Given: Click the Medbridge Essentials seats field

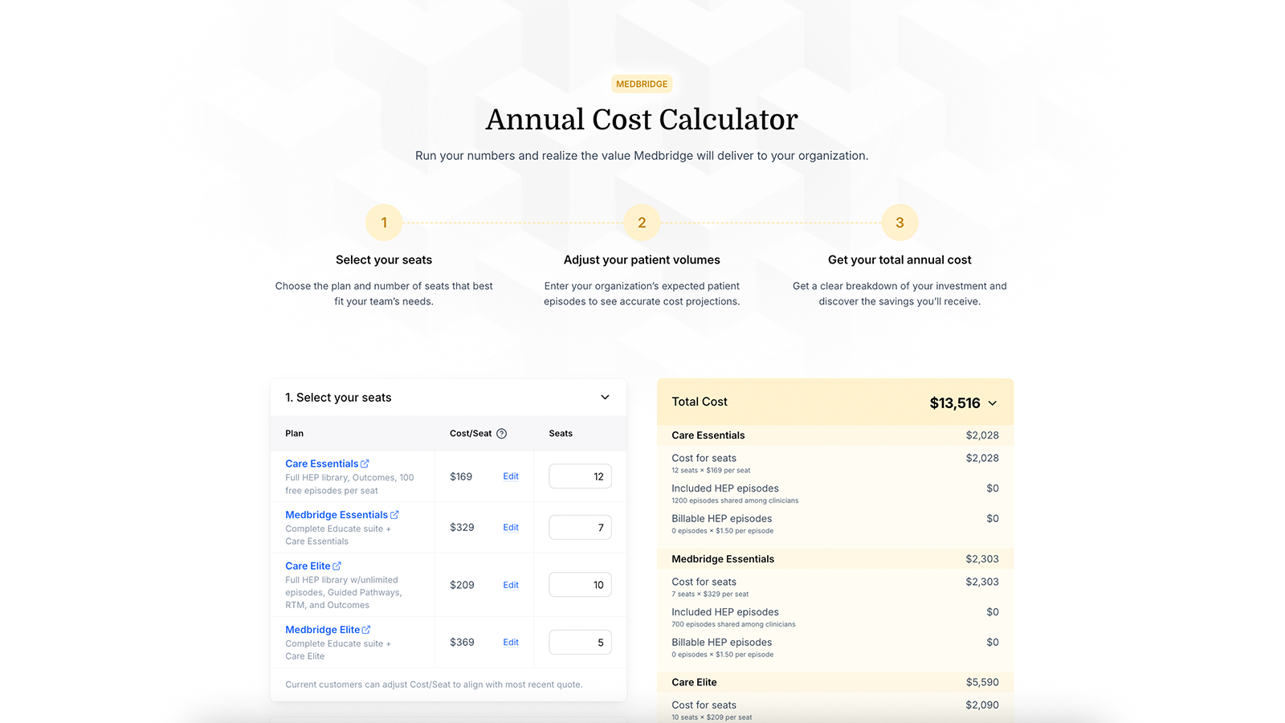Looking at the screenshot, I should coord(580,528).
